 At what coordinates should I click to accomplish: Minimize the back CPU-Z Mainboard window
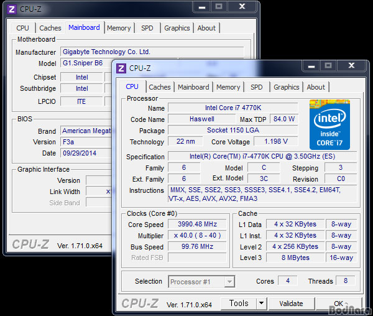click(202, 7)
